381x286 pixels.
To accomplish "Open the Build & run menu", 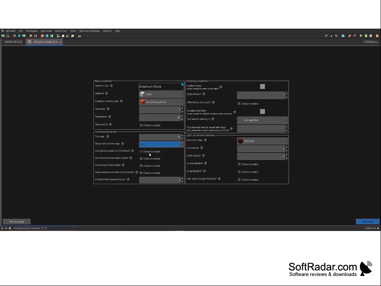I will (61, 31).
